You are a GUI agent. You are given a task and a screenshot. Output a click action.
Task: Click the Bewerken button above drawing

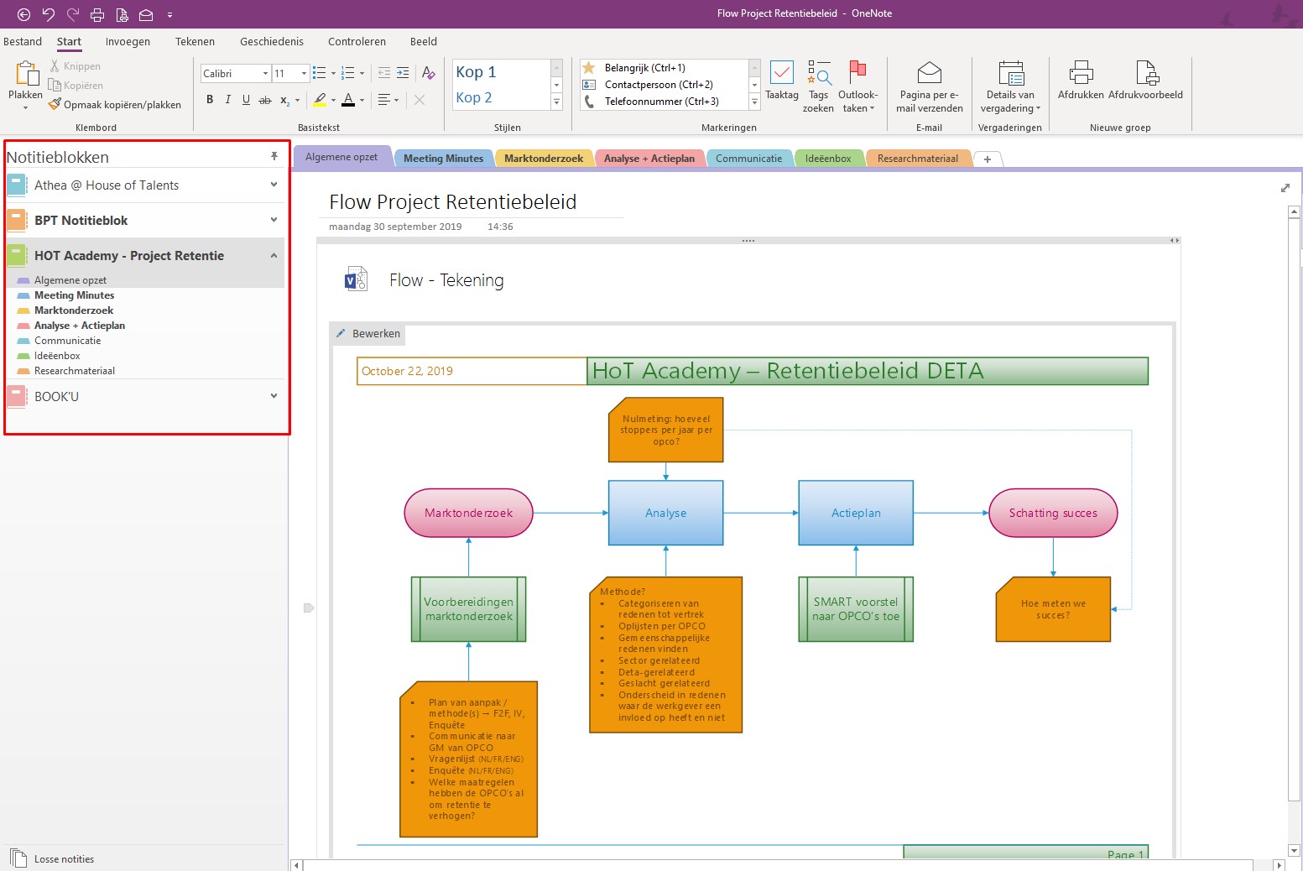pos(367,334)
